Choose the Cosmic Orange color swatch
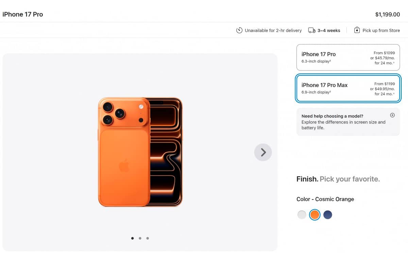The image size is (408, 263). (315, 215)
